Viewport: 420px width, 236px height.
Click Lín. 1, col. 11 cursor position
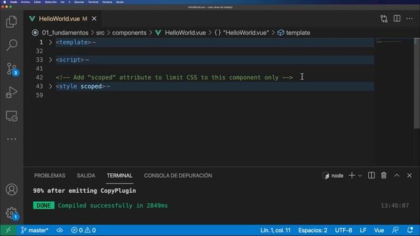276,230
